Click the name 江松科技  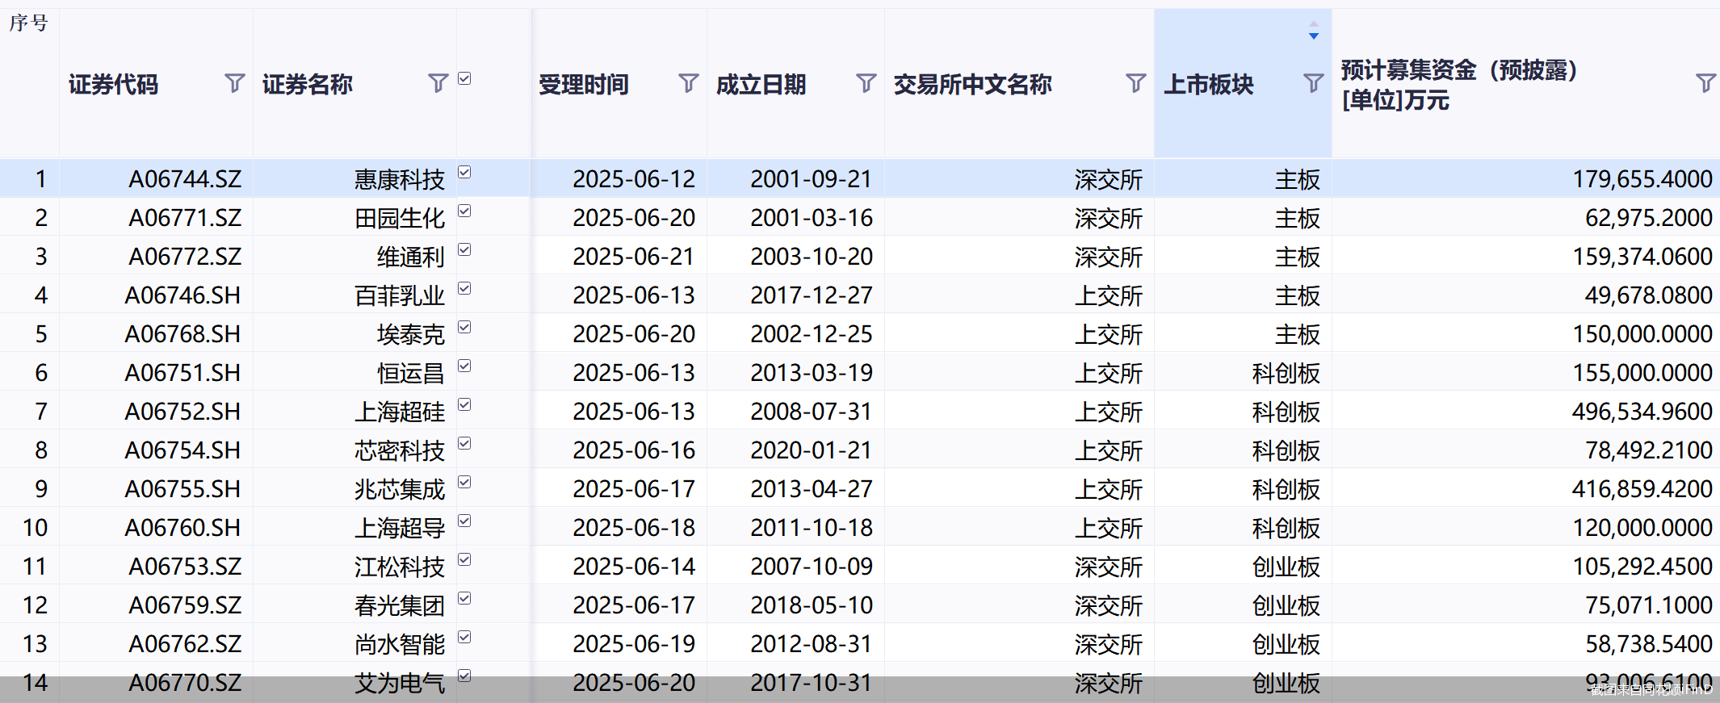pyautogui.click(x=400, y=567)
